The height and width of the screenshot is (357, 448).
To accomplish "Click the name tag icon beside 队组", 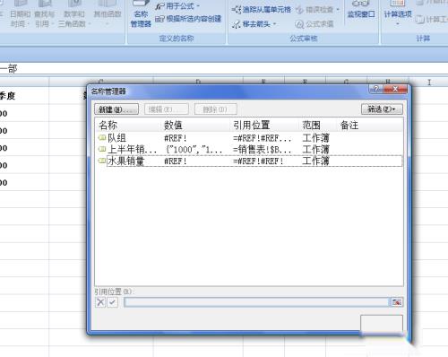I will click(x=102, y=138).
